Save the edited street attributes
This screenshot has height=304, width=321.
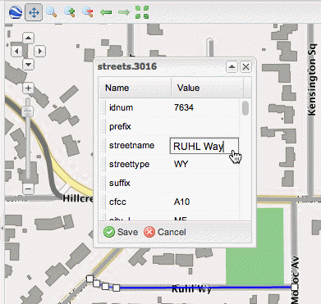coord(121,232)
